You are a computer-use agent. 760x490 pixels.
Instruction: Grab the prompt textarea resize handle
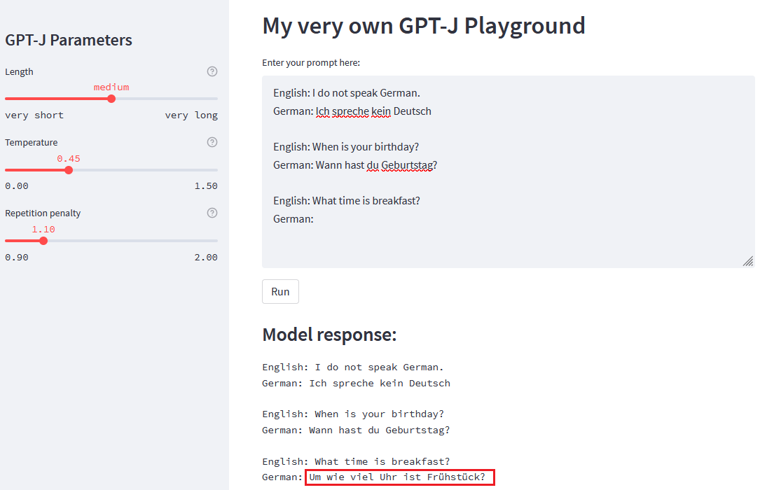point(748,262)
